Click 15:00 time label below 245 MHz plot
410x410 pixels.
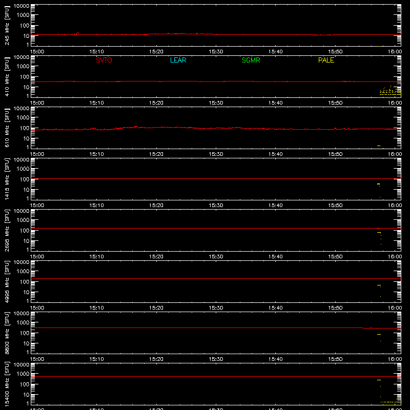37,52
